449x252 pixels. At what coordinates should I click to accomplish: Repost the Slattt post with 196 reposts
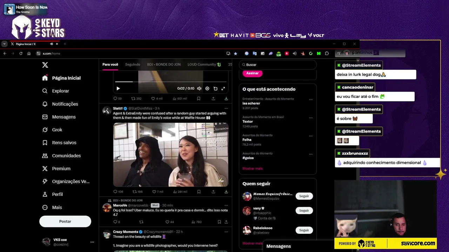coord(138,192)
